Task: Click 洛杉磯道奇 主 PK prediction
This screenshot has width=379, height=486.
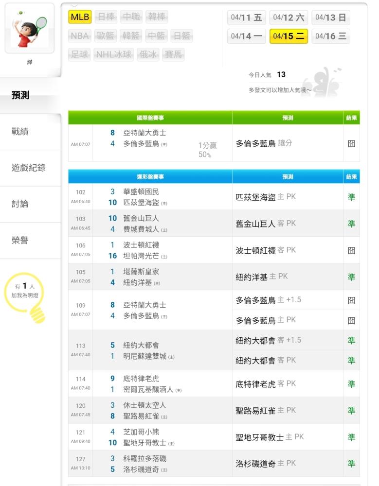Action: 266,463
